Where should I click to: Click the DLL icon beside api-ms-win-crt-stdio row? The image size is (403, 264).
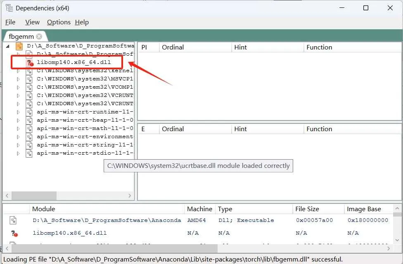(x=29, y=153)
